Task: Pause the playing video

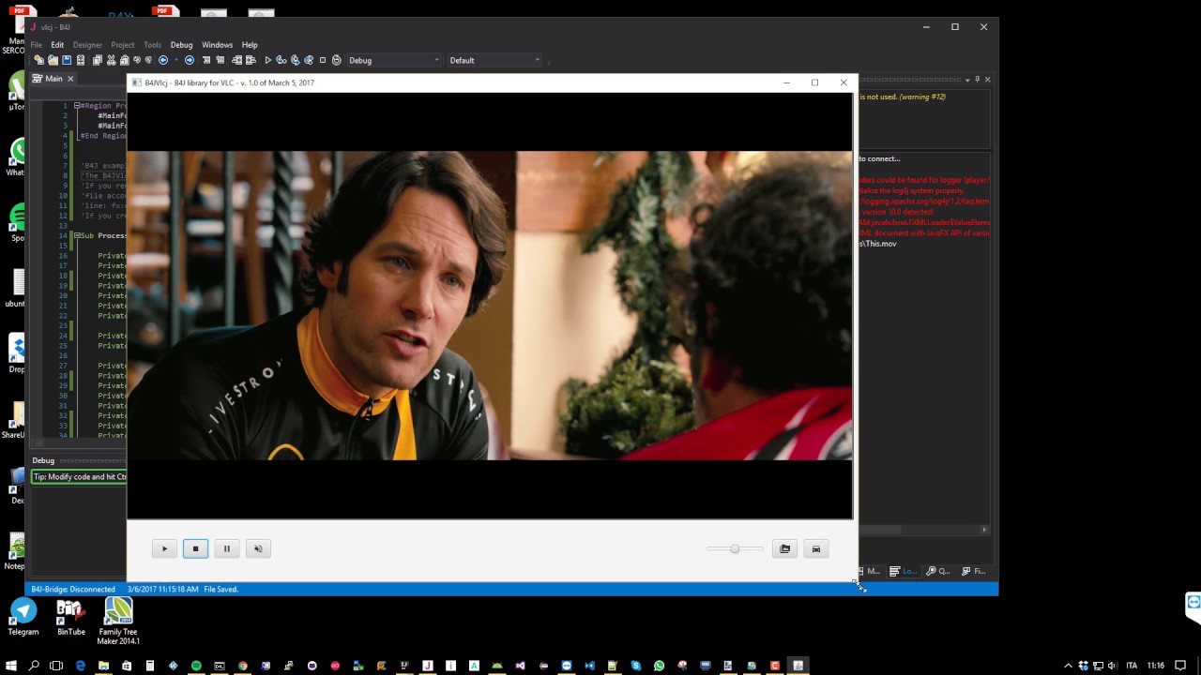Action: [226, 548]
